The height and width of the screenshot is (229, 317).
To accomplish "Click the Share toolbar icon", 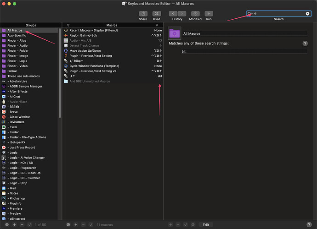I will pos(143,13).
